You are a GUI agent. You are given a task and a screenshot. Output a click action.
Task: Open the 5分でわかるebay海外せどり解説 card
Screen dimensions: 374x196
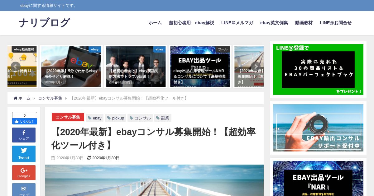[x=71, y=67]
